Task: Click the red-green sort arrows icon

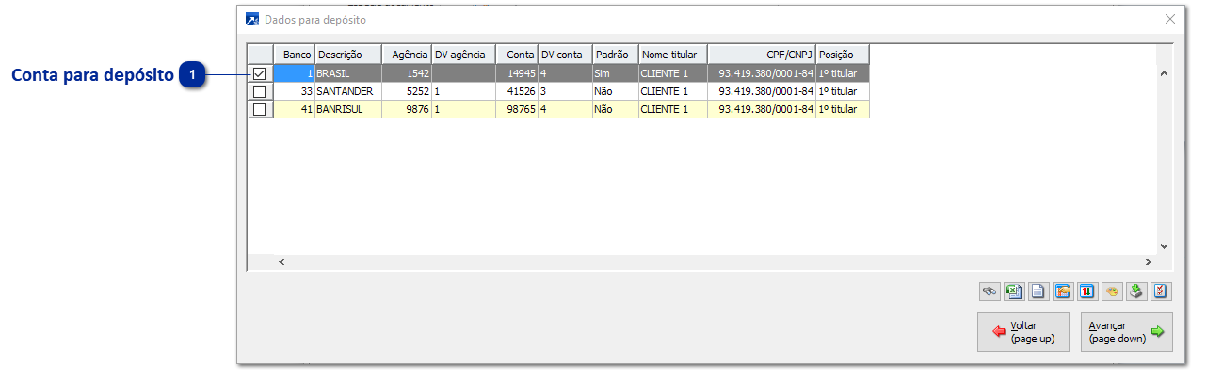Action: pos(1087,292)
